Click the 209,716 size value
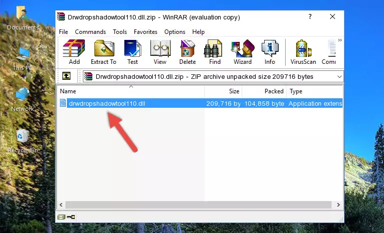 tap(223, 104)
